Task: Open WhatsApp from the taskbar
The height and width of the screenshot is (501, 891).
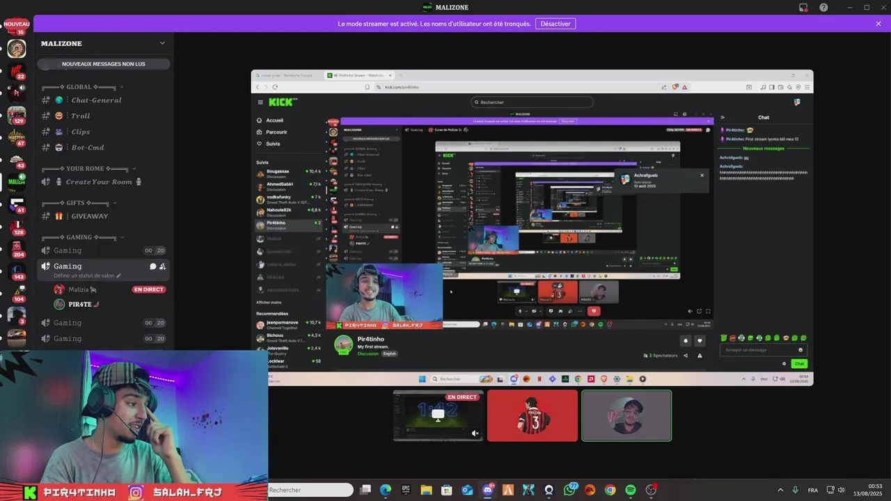Action: tap(570, 490)
